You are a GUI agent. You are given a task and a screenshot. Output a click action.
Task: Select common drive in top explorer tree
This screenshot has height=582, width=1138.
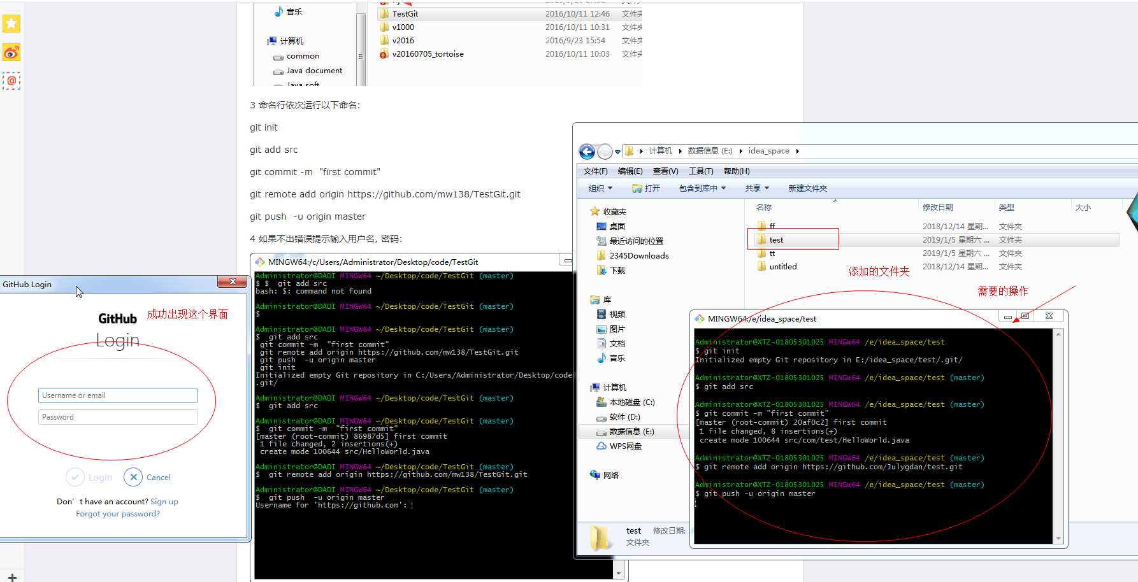(x=296, y=56)
